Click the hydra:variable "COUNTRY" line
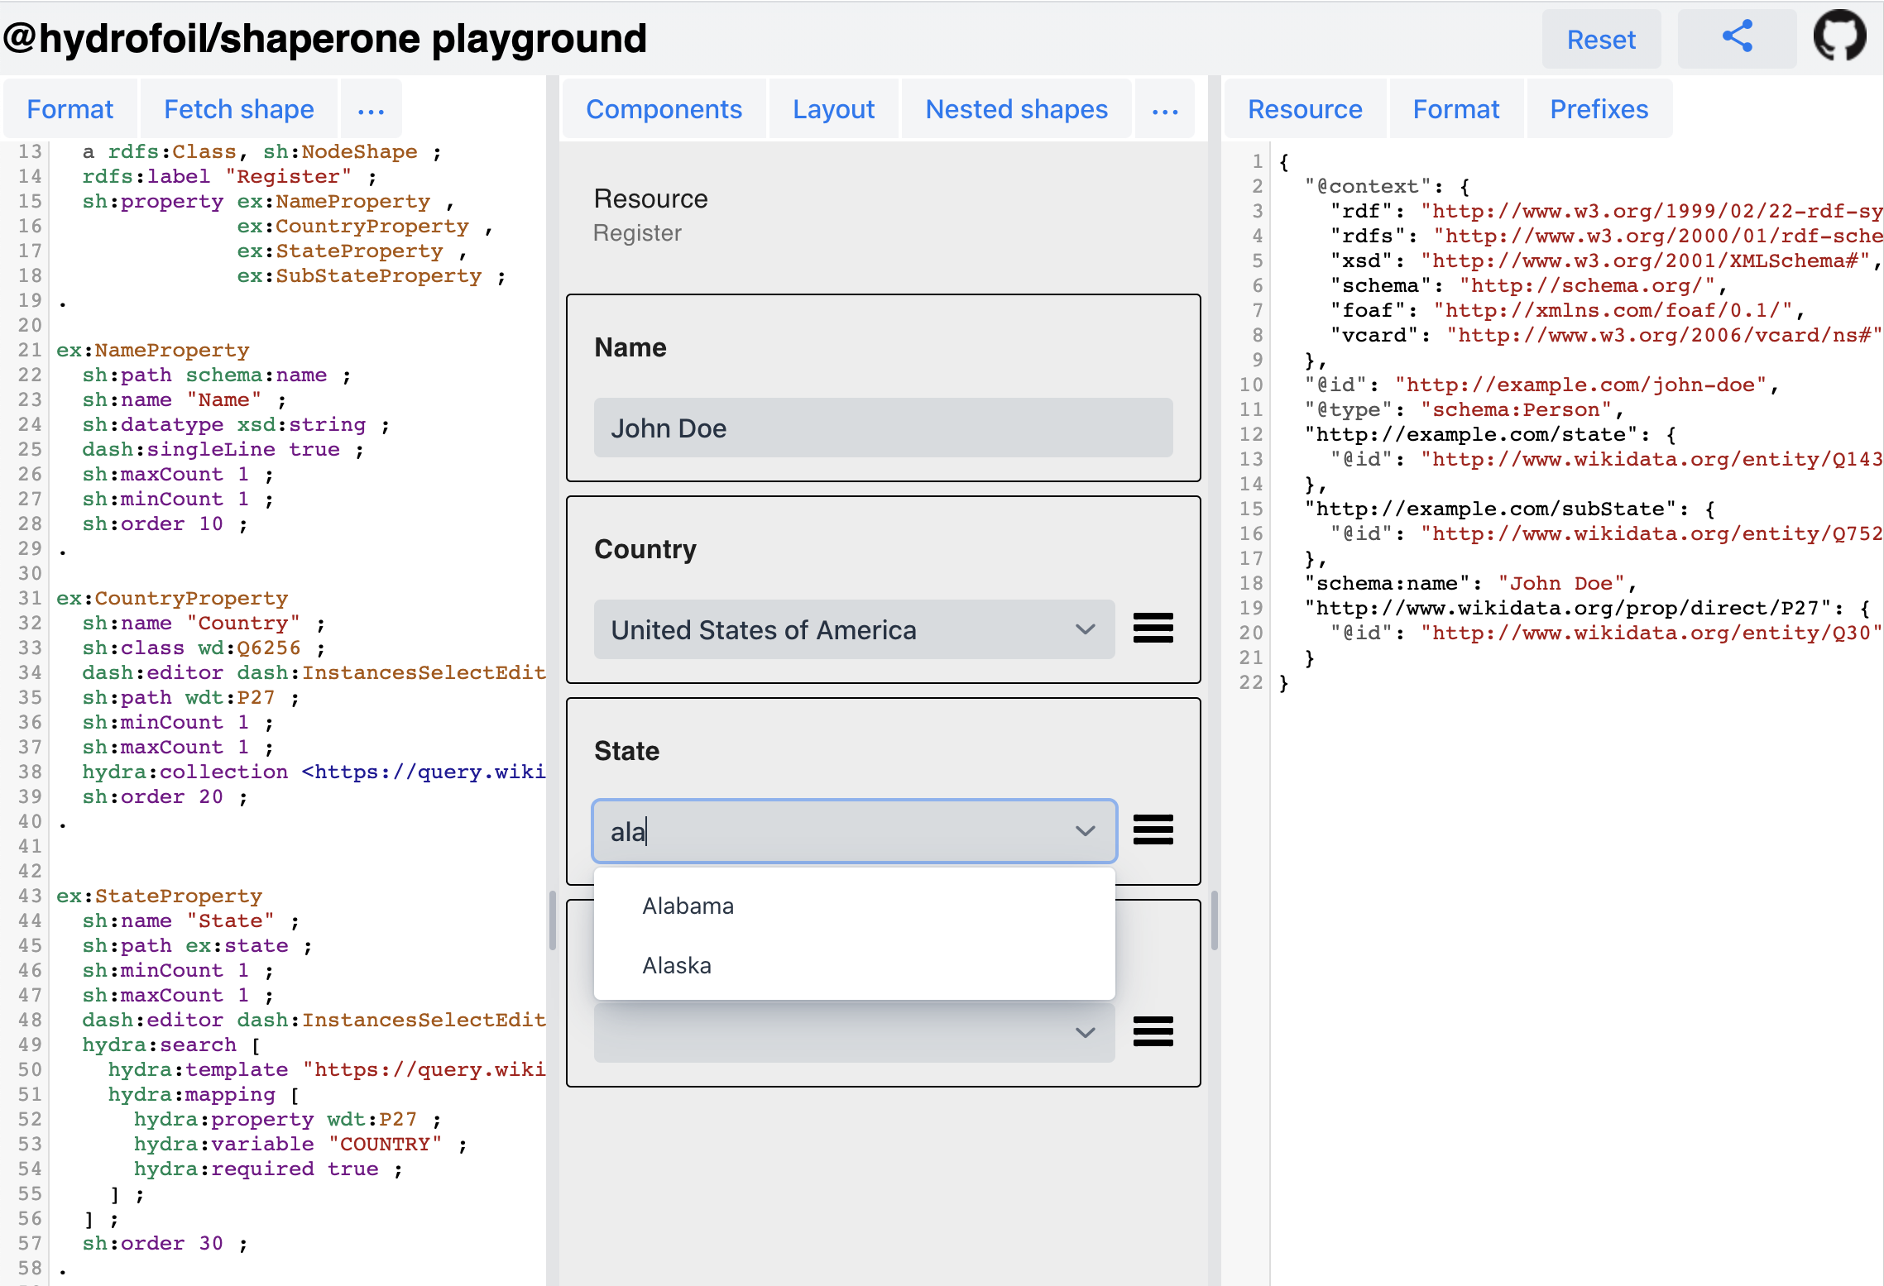This screenshot has height=1286, width=1884. 300,1144
